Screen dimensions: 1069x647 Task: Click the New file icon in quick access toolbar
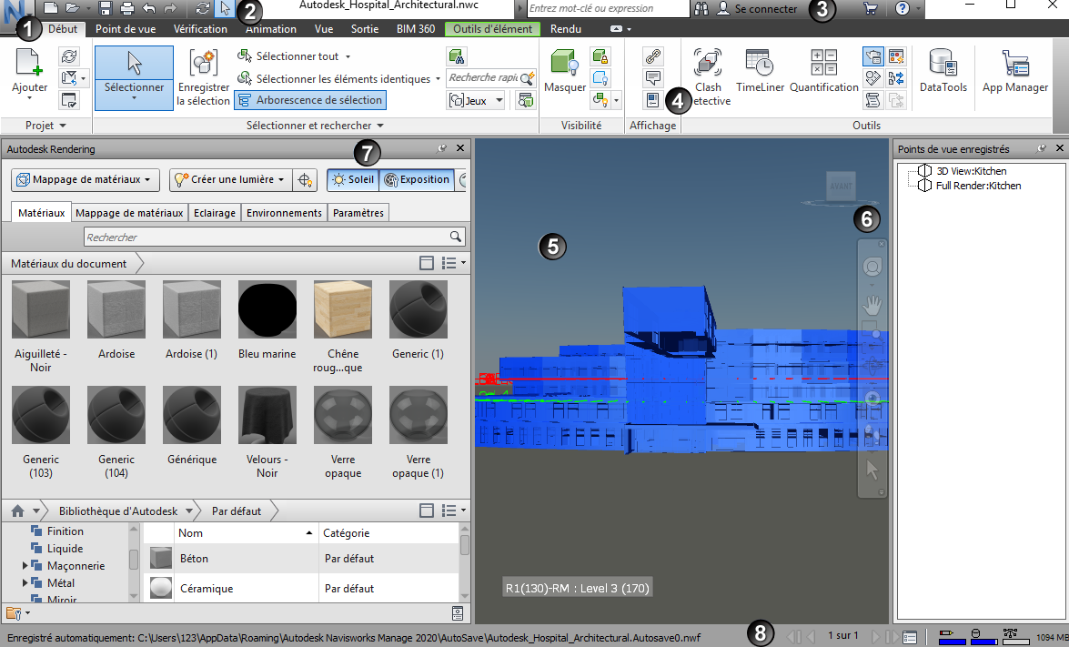point(50,8)
